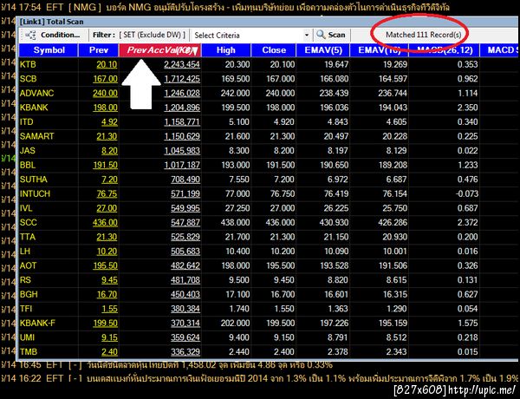Click SCC Close value 436.000
520x399 pixels.
280,222
